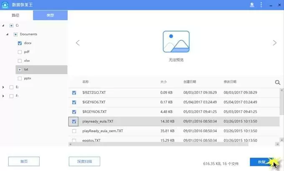Click the blue 恢复 recover button
The height and width of the screenshot is (171, 284).
click(x=262, y=162)
